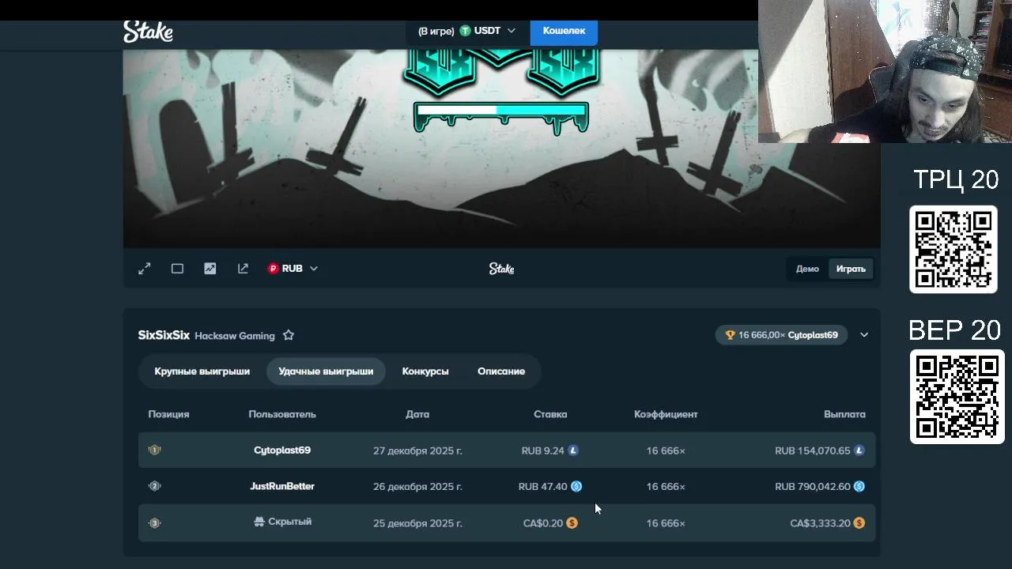Click the Litecoin icon next to RUB 9.24

pyautogui.click(x=573, y=450)
